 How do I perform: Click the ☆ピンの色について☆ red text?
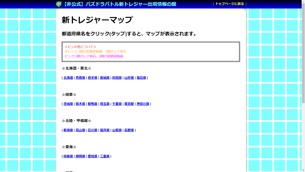point(81,47)
